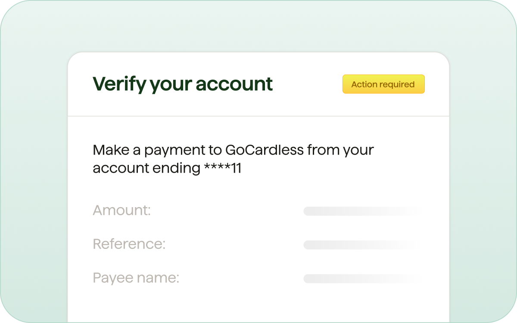Image resolution: width=517 pixels, height=323 pixels.
Task: Click the word GoCardless in the instructions
Action: [x=264, y=150]
